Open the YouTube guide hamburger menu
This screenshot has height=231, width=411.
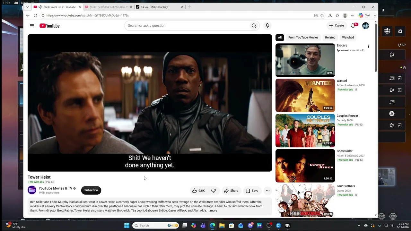(x=32, y=26)
